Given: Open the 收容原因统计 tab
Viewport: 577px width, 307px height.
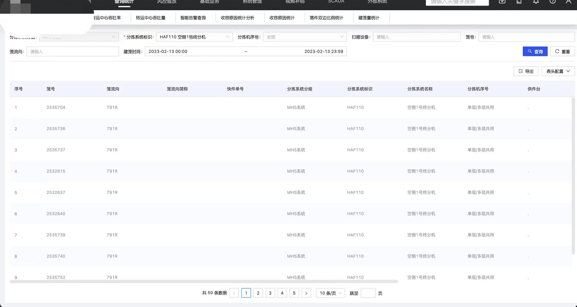Looking at the screenshot, I should pos(282,18).
